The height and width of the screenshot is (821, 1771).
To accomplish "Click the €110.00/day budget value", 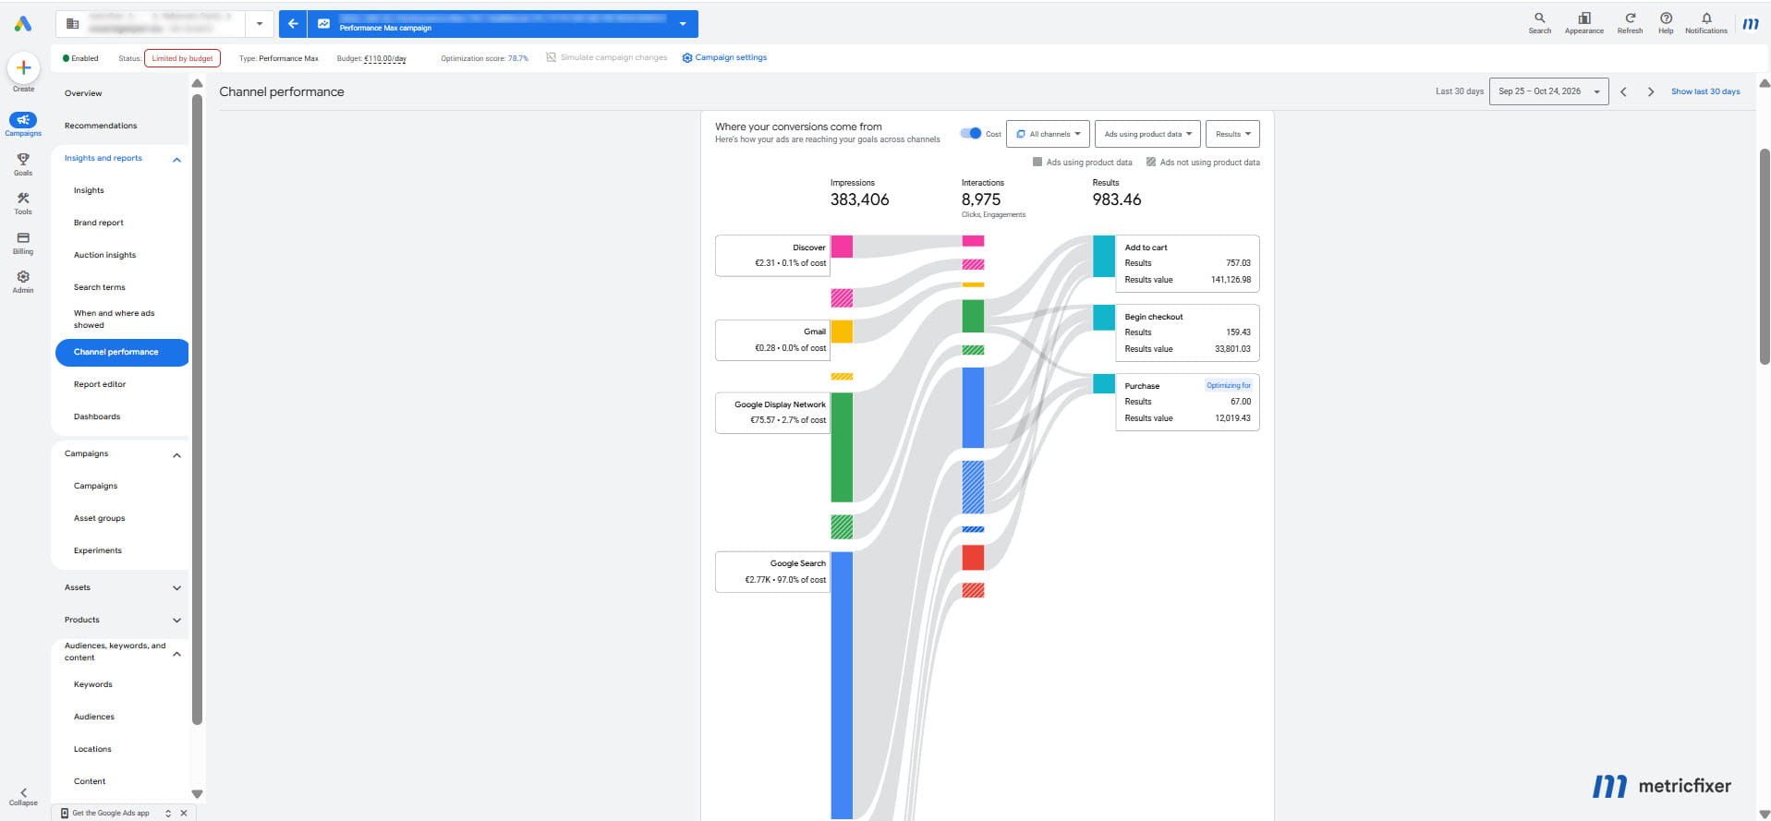I will click(384, 58).
